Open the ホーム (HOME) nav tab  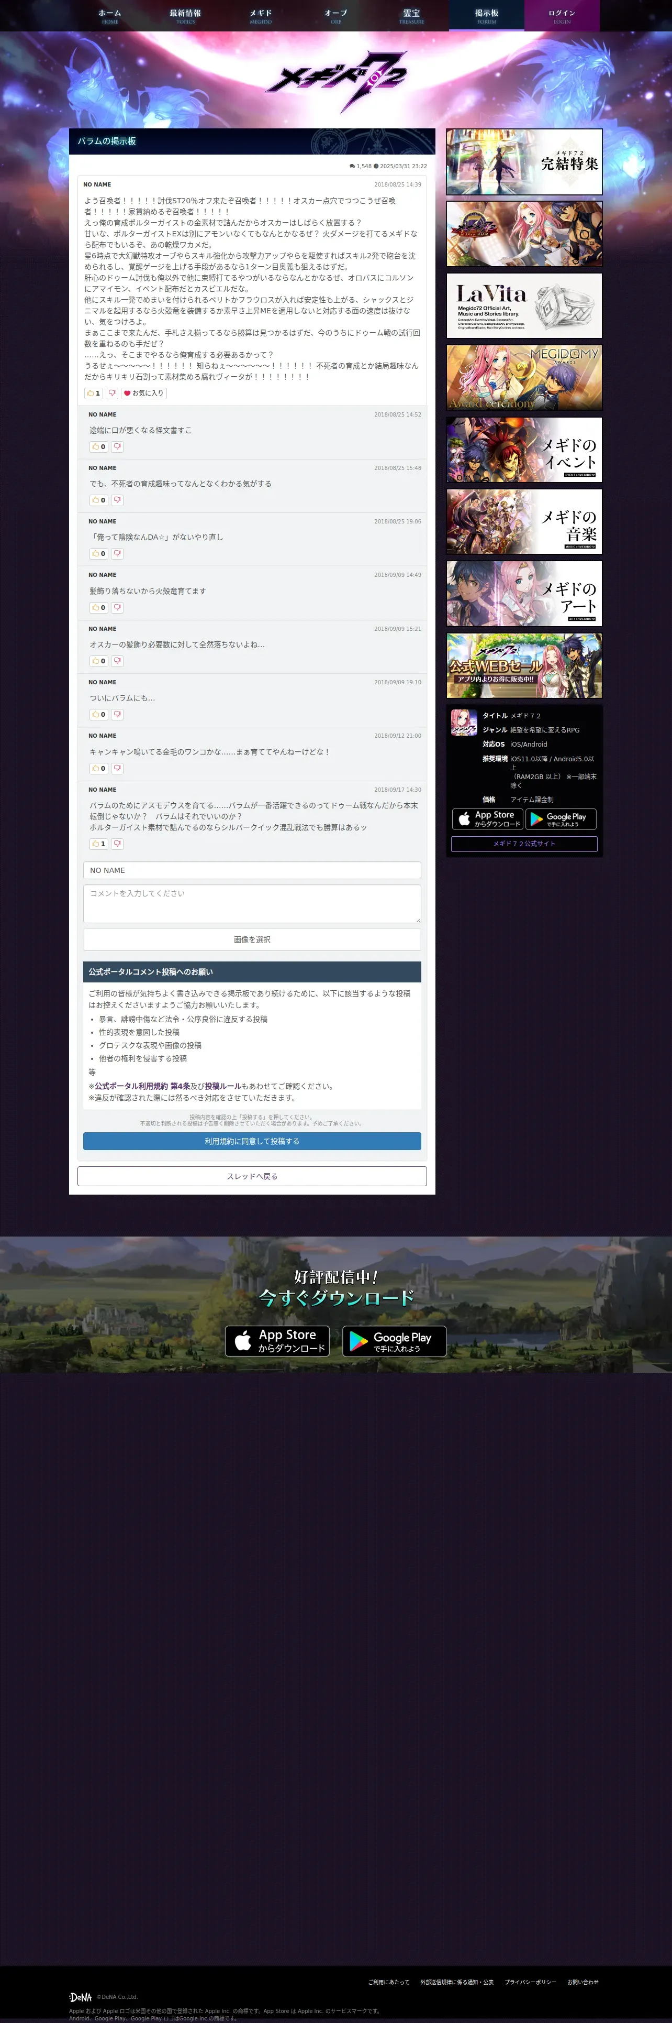click(110, 16)
